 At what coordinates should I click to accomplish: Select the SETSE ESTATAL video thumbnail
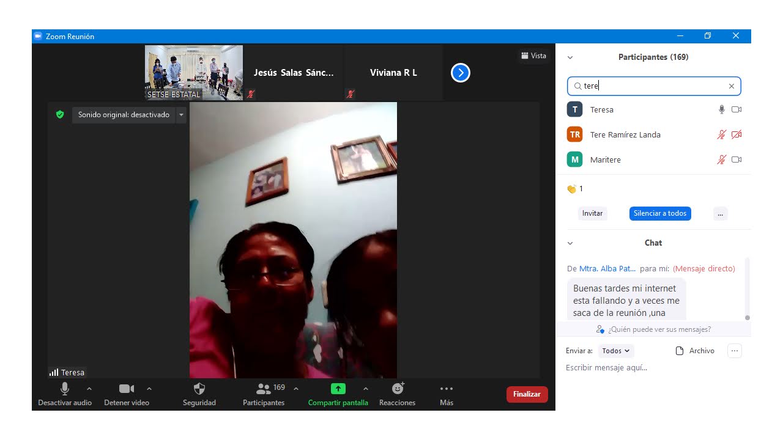(194, 73)
